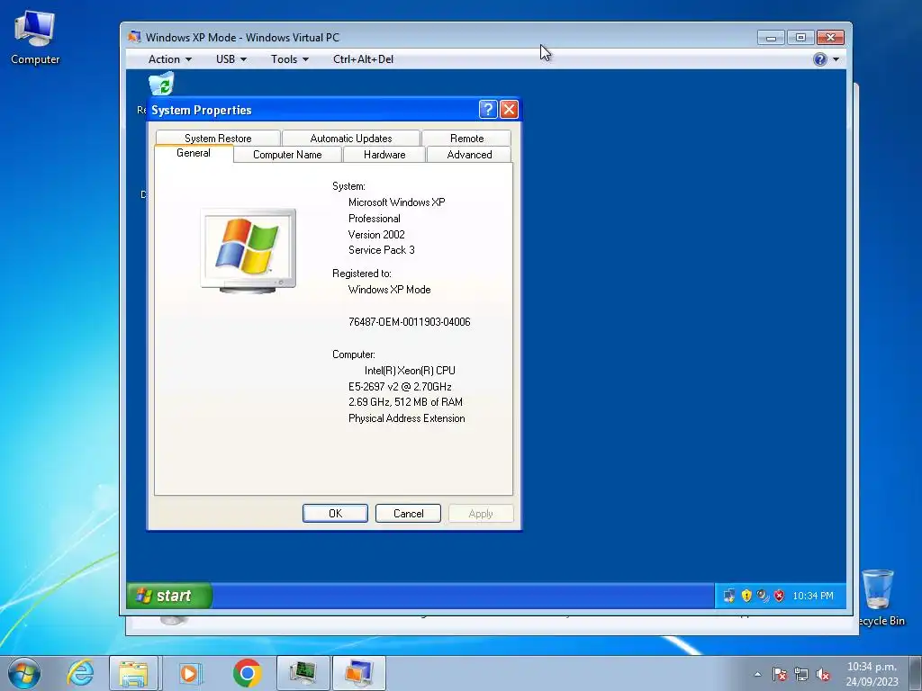Viewport: 922px width, 691px height.
Task: Send Ctrl+Alt+Del to virtual machine
Action: pos(364,58)
